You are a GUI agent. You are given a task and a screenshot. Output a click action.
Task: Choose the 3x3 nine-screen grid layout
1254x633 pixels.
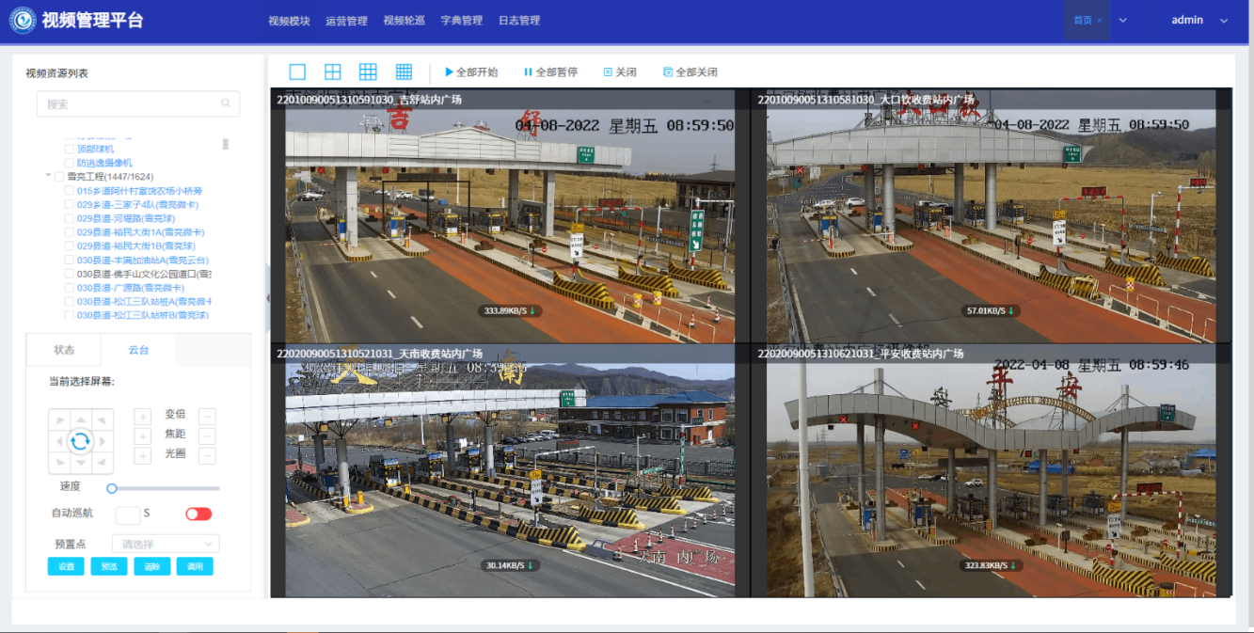(368, 72)
